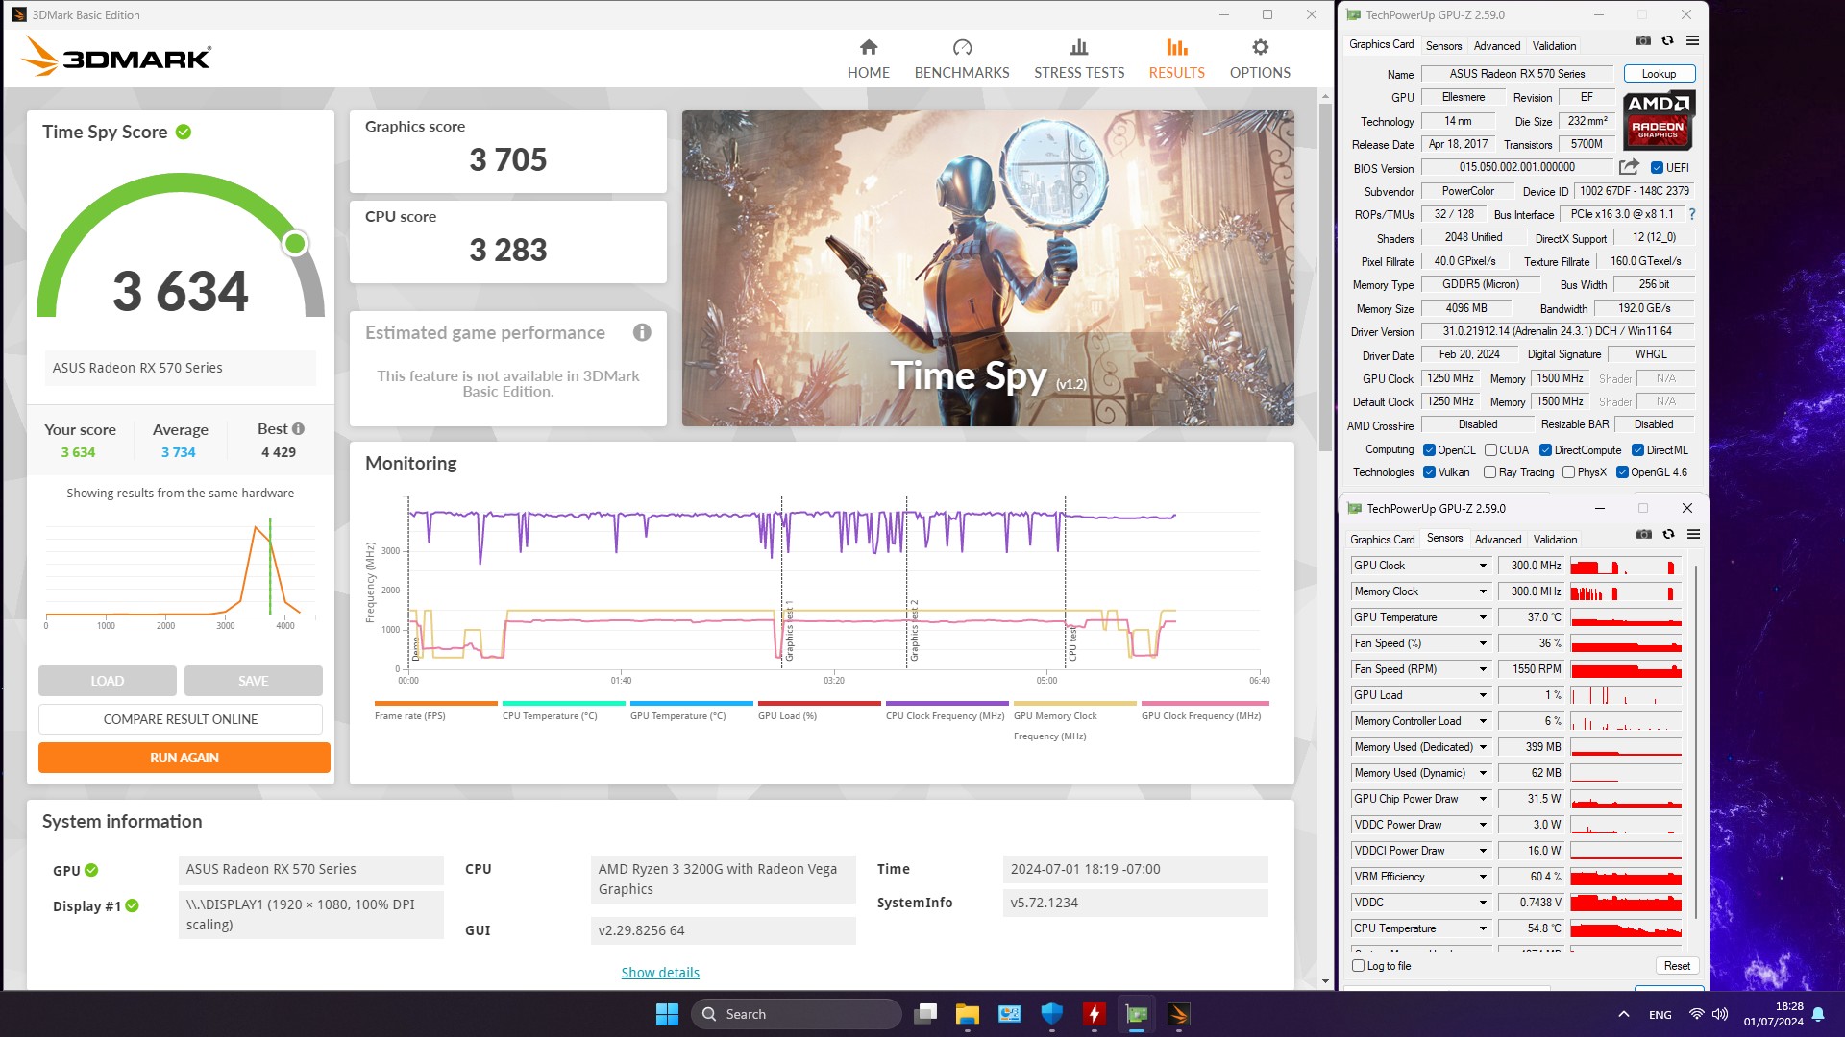Refresh the upper GPU-Z window
Screen dimensions: 1845x1037
click(x=1667, y=41)
